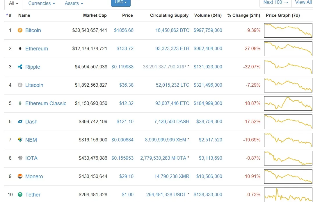Open the Dash link
313x202 pixels.
coord(31,121)
